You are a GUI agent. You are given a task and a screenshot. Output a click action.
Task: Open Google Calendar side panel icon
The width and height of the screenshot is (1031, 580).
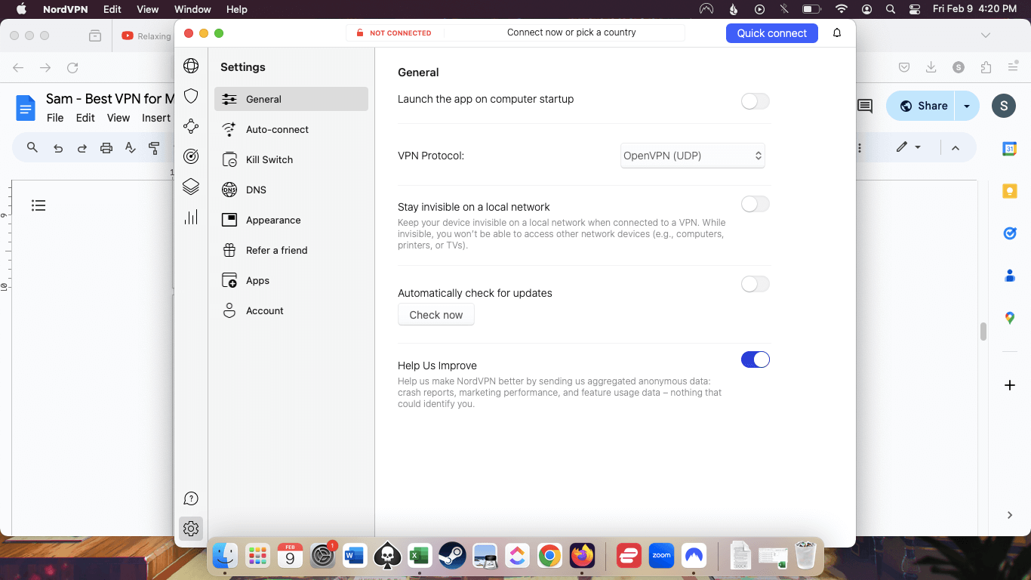pyautogui.click(x=1010, y=149)
